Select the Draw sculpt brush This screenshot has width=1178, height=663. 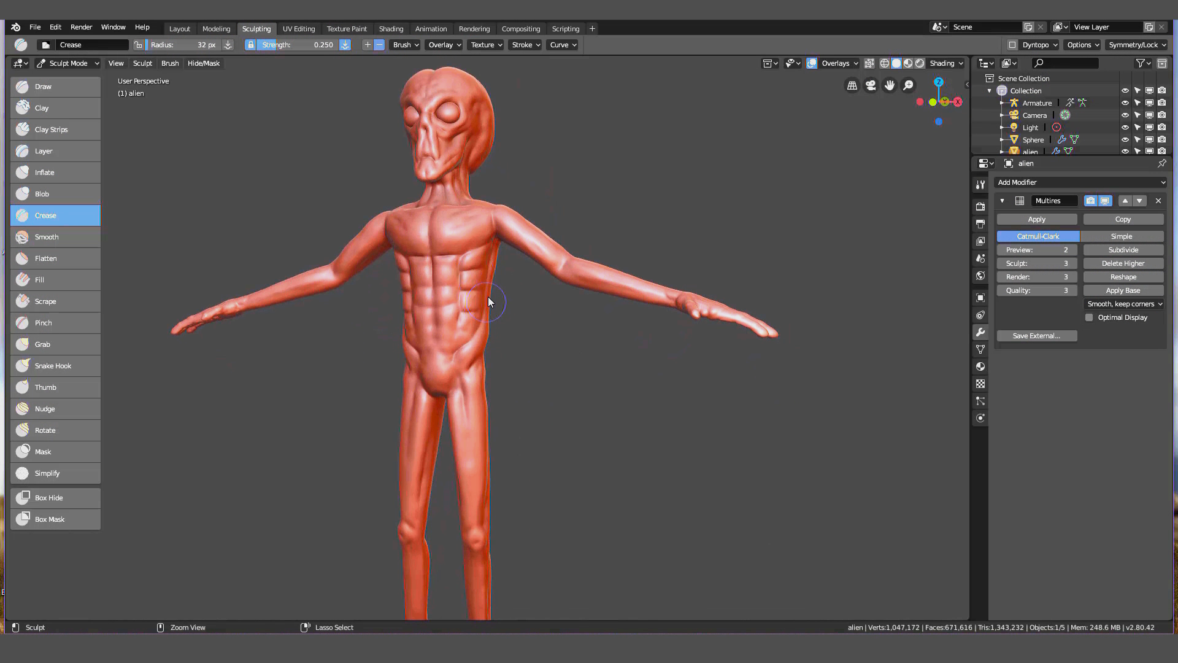point(55,87)
